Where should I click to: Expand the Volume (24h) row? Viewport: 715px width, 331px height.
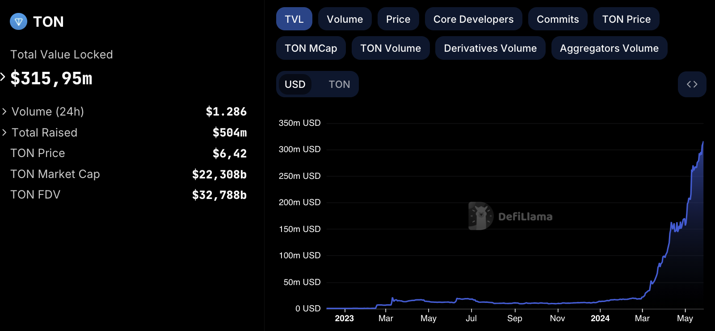[x=4, y=112]
